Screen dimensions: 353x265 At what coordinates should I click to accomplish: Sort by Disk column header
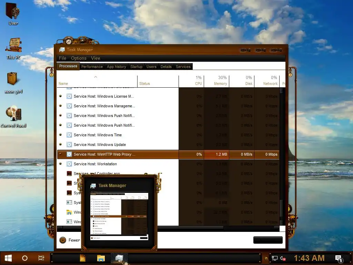coord(242,81)
